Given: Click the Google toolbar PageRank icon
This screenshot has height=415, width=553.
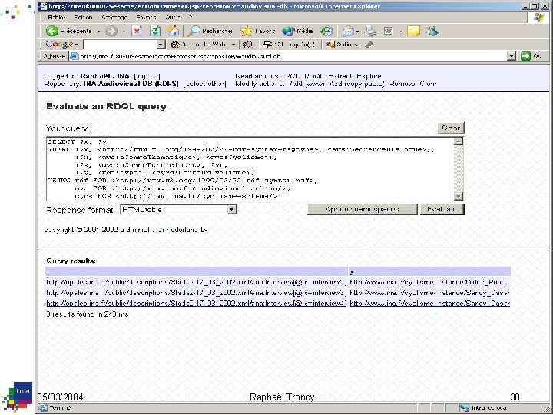Looking at the screenshot, I should pos(248,45).
